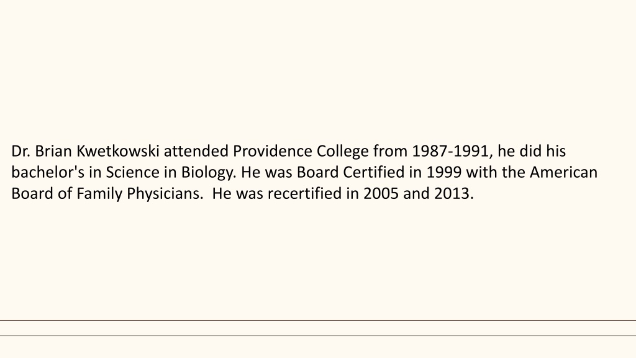Click the lower gray horizontal divider line

click(318, 335)
